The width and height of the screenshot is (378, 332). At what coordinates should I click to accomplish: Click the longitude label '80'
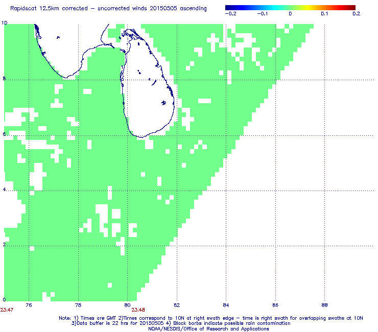point(127,305)
